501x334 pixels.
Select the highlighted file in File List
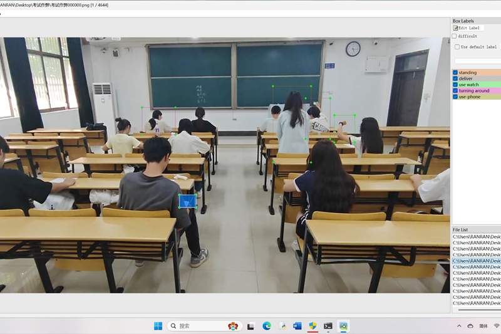point(477,261)
